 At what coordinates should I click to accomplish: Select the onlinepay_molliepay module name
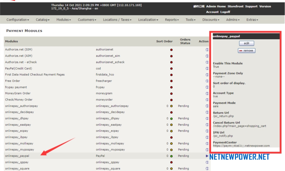coord(19,143)
